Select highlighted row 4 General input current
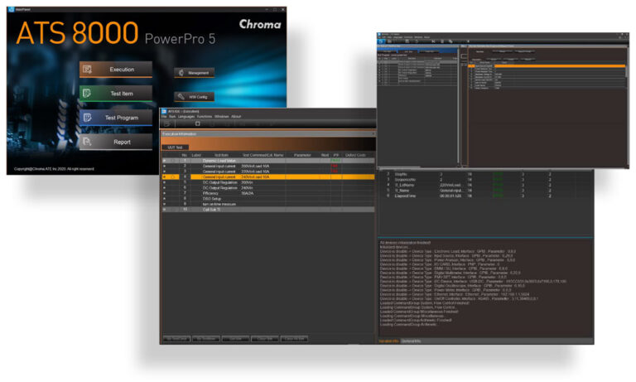The height and width of the screenshot is (382, 636). (x=268, y=177)
